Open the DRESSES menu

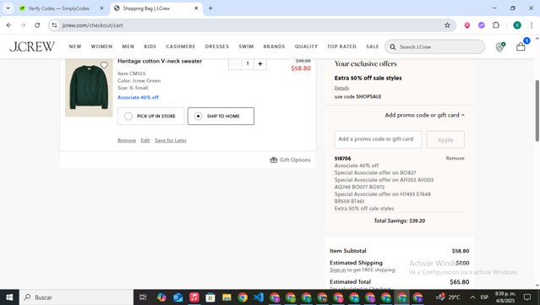[217, 46]
